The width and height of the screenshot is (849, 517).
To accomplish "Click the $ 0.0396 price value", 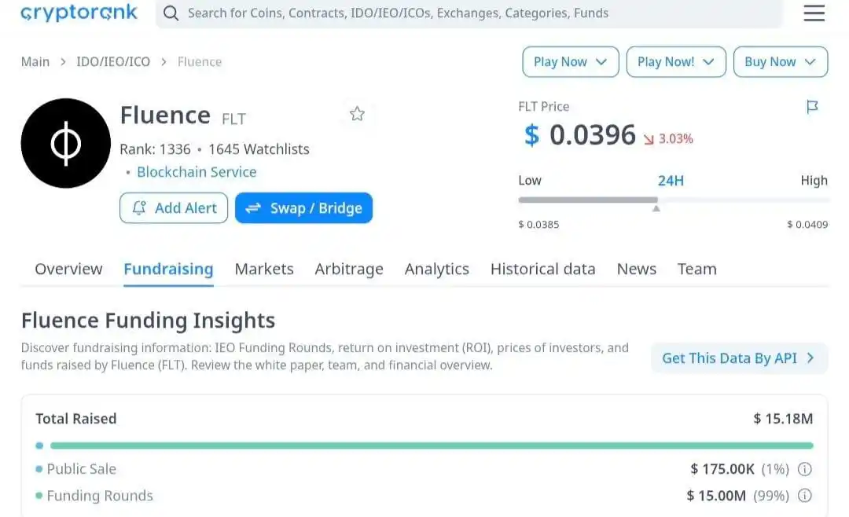I will (580, 135).
